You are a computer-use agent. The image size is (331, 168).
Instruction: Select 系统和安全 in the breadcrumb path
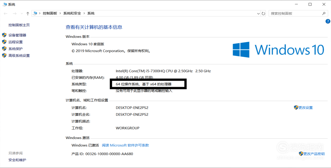pos(72,13)
